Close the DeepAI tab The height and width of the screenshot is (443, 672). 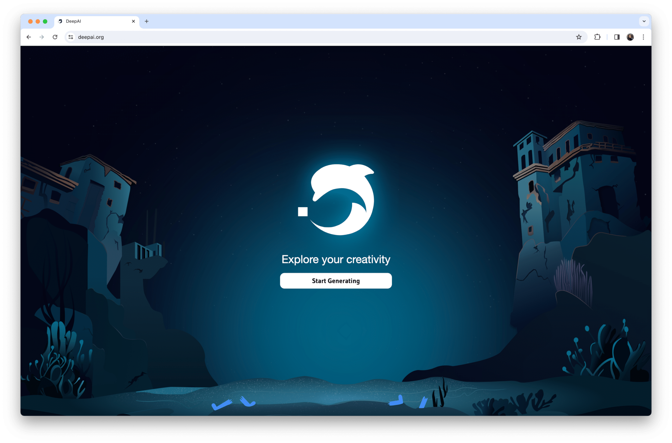(133, 21)
